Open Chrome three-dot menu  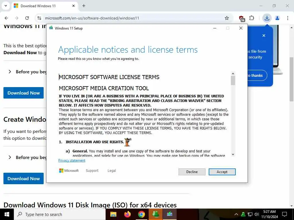[x=287, y=18]
